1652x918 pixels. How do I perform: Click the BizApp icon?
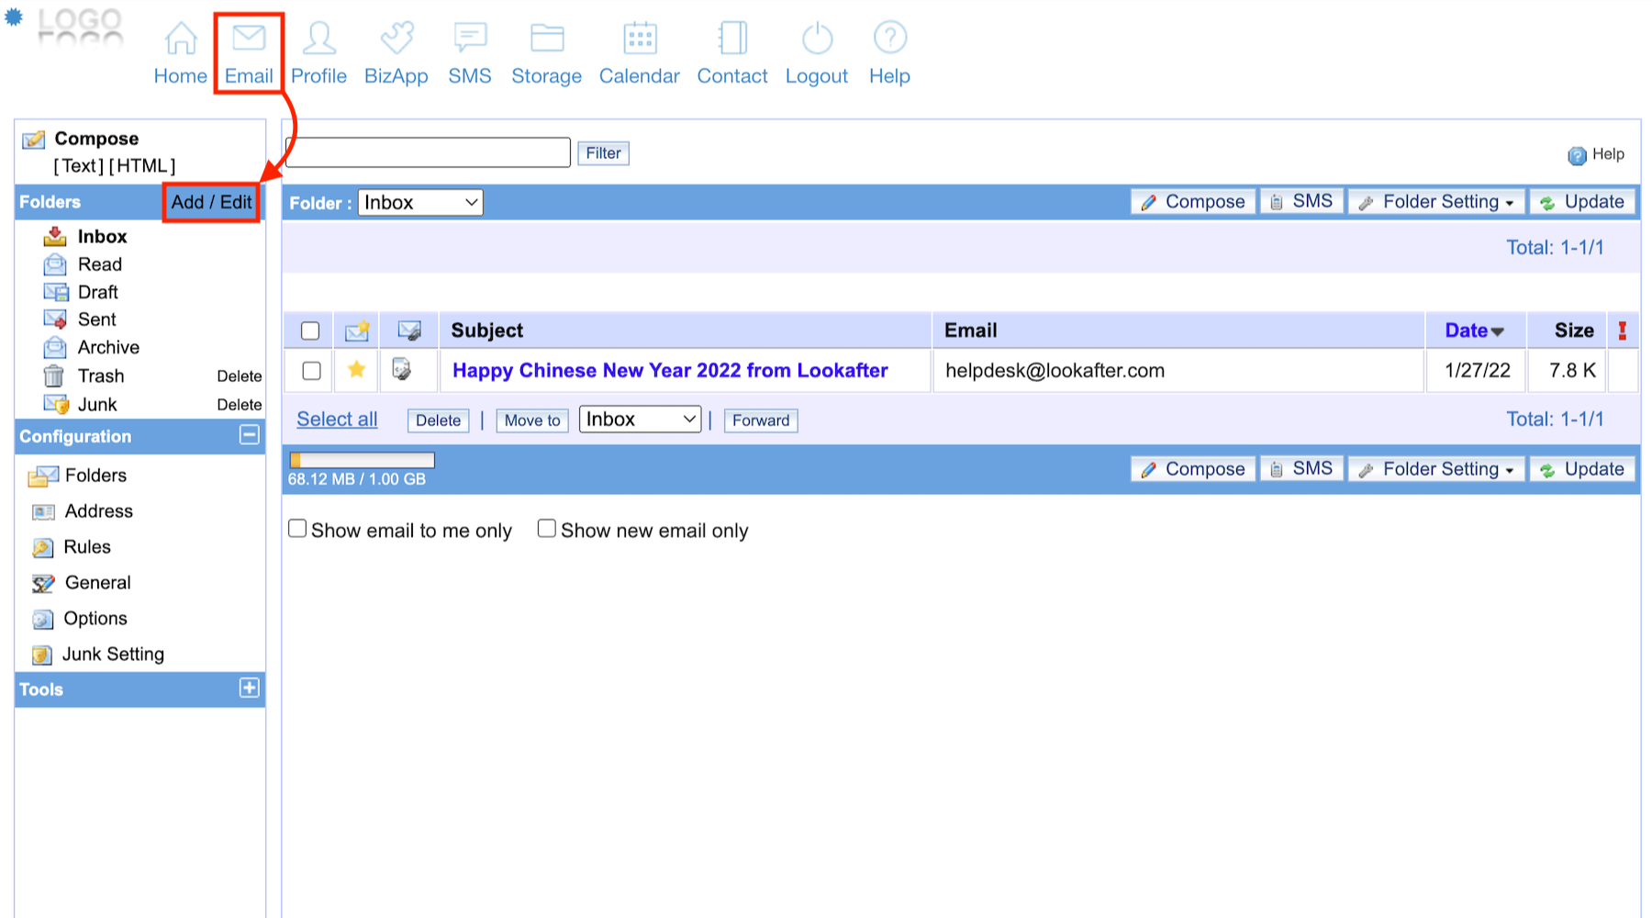click(396, 39)
